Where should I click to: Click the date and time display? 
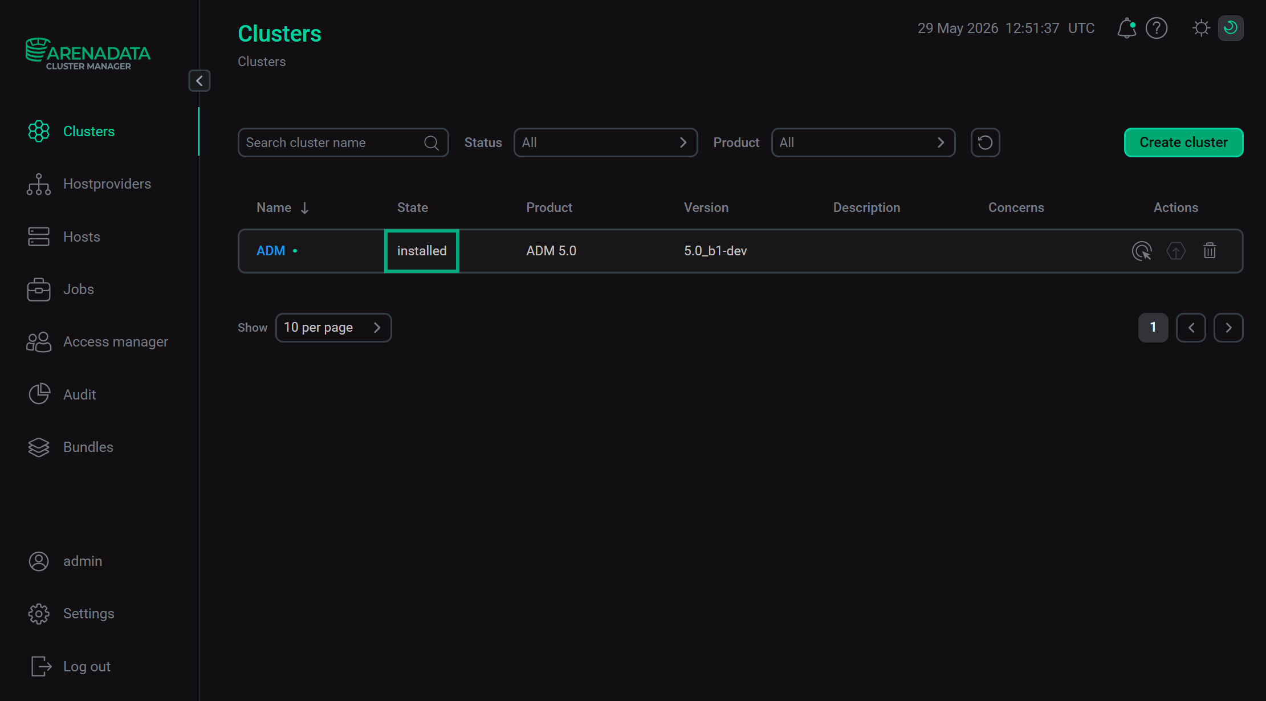[x=1006, y=28]
